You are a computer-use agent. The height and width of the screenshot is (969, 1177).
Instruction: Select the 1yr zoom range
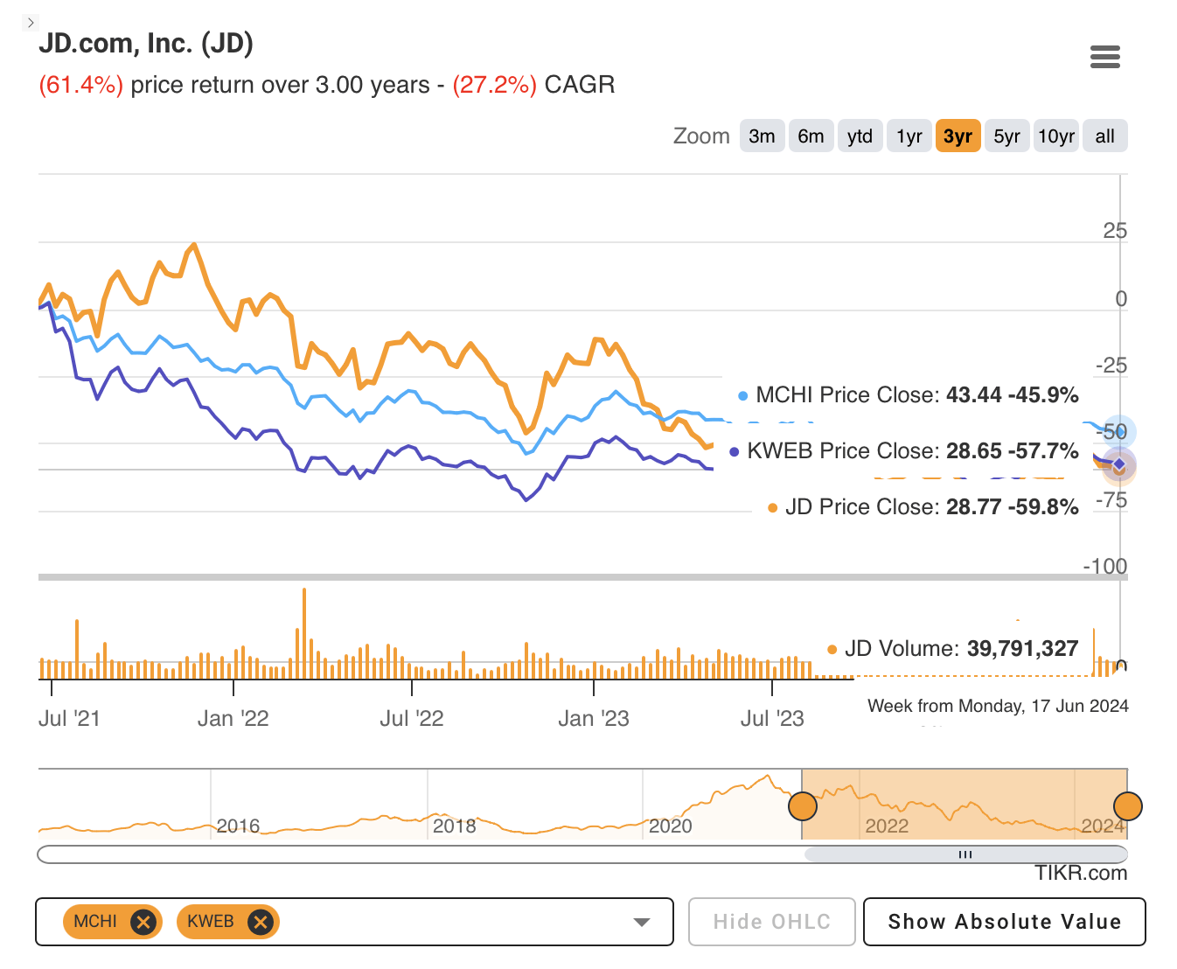click(x=909, y=136)
